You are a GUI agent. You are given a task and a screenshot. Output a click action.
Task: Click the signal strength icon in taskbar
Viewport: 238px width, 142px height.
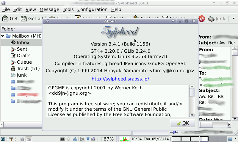click(x=75, y=139)
